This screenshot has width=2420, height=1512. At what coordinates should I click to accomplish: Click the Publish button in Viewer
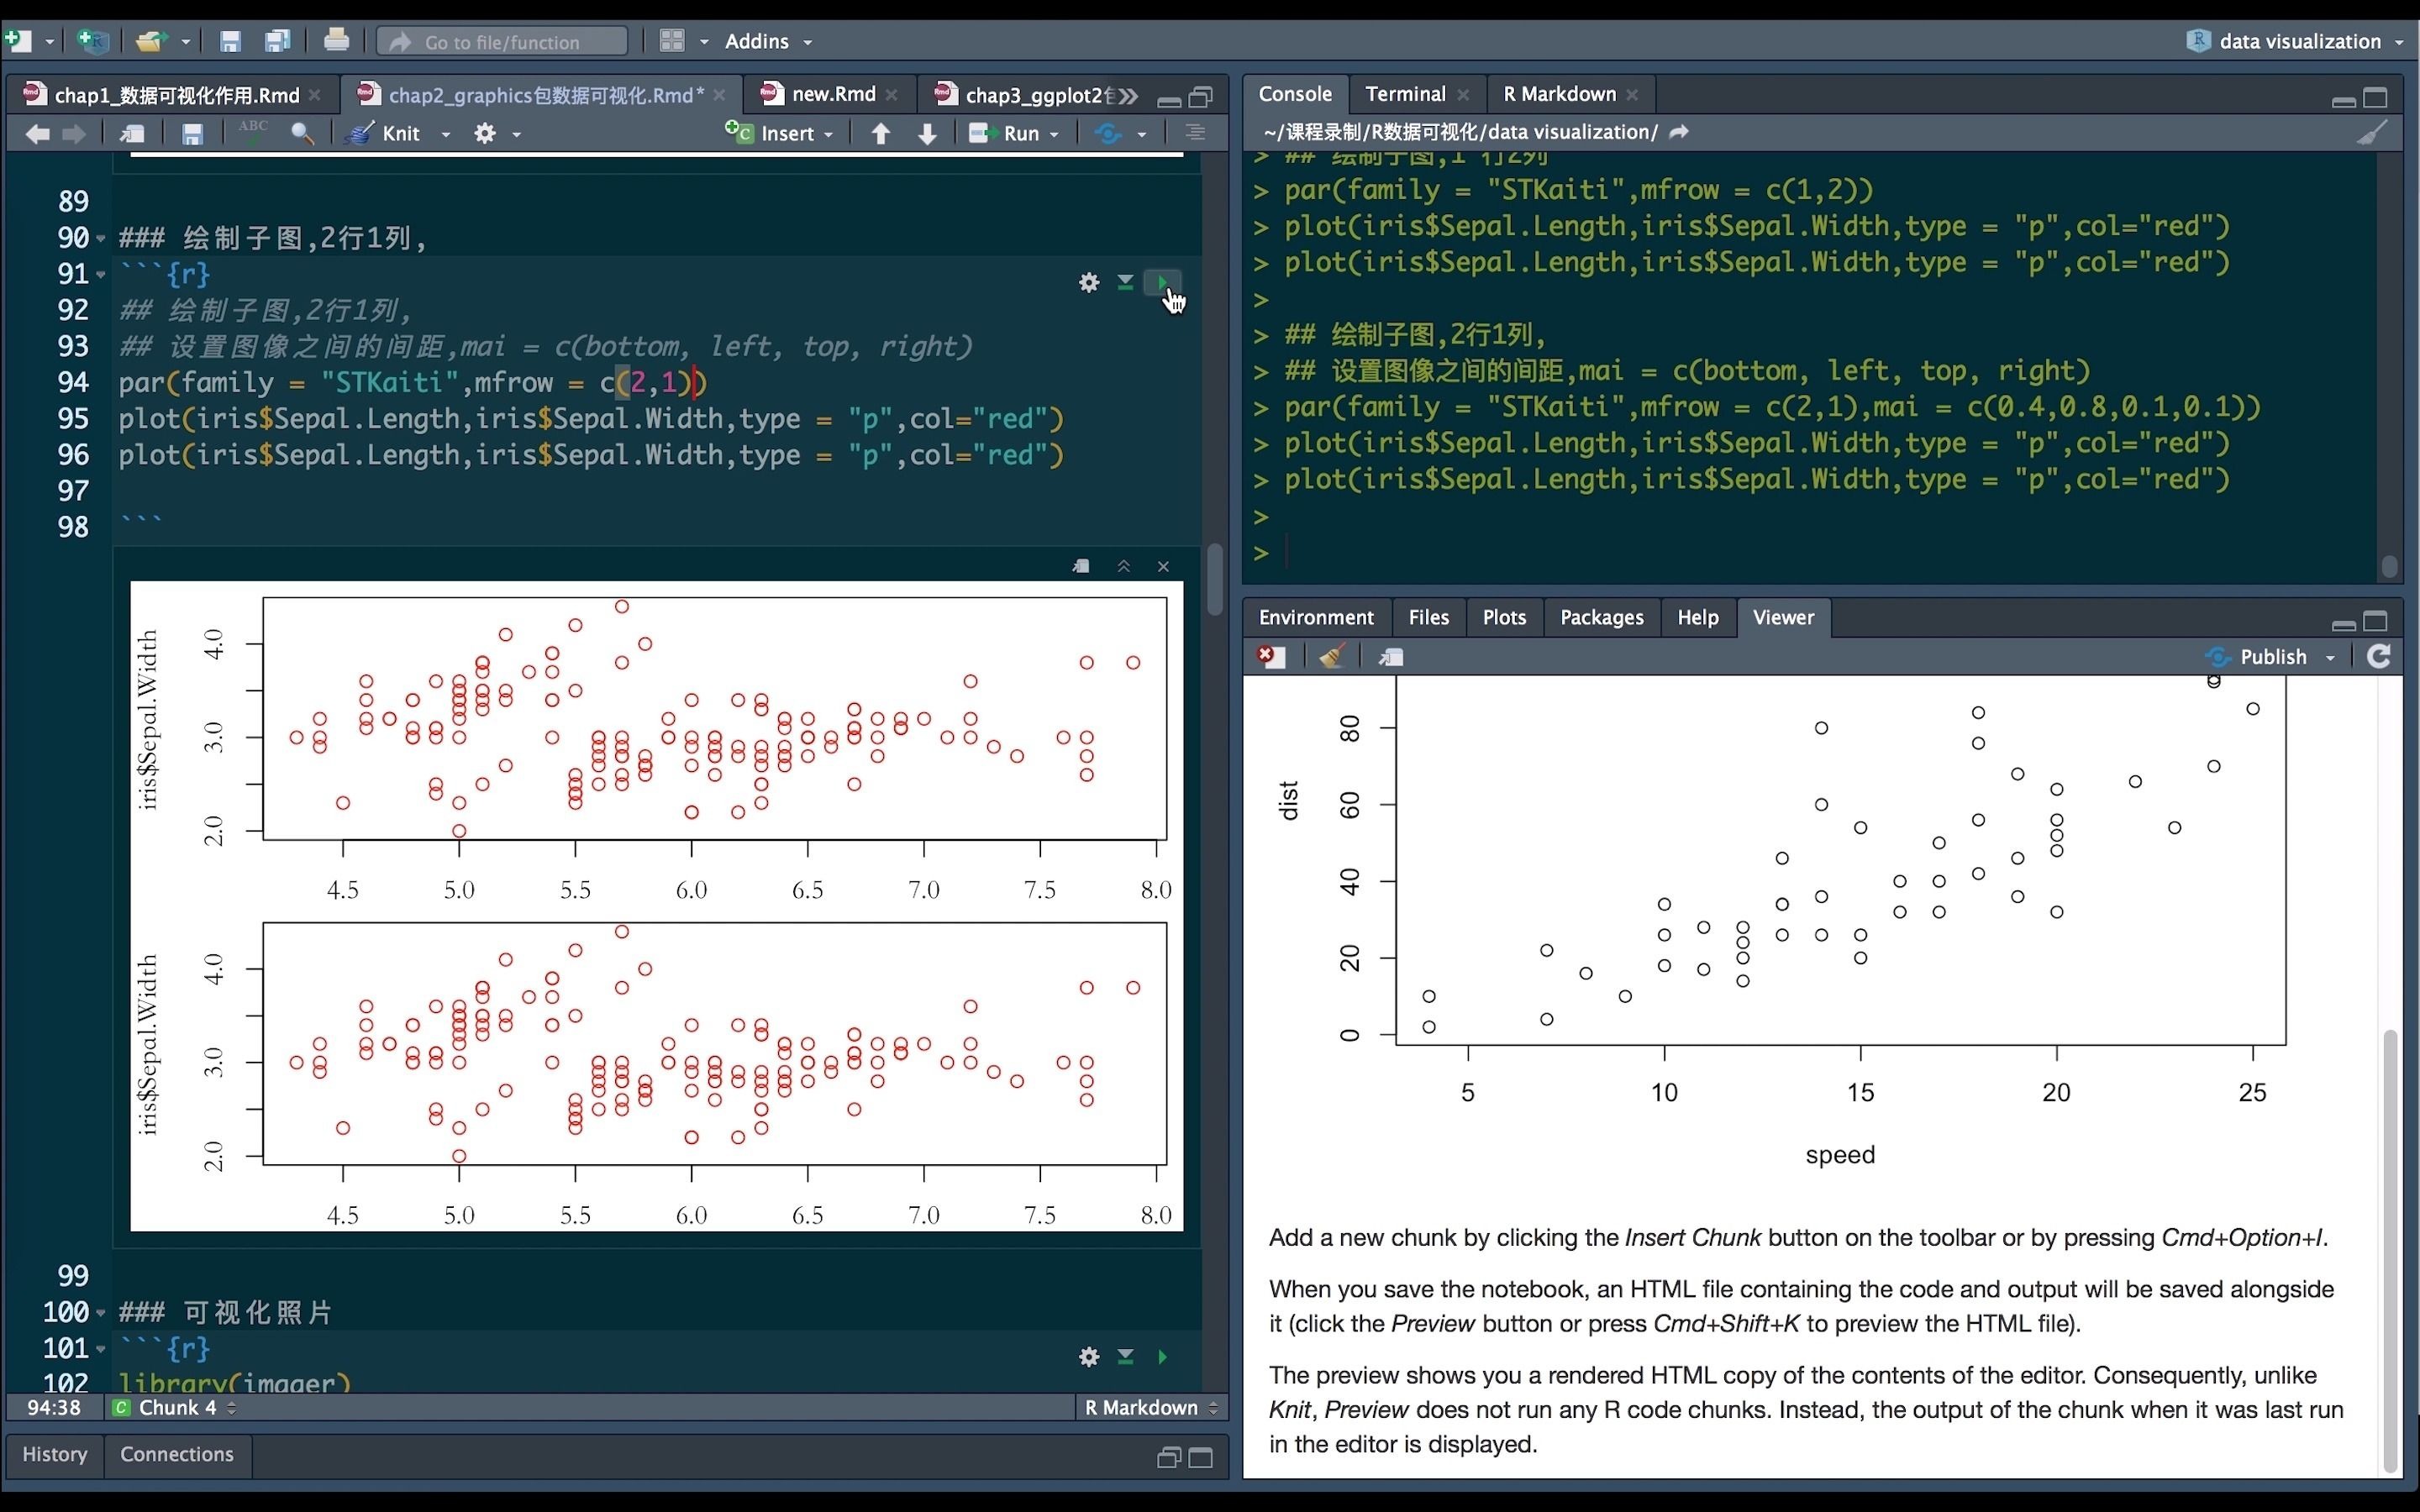click(2272, 657)
